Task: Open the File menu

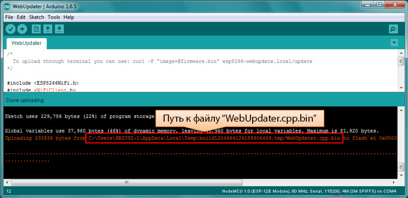Action: [9, 17]
